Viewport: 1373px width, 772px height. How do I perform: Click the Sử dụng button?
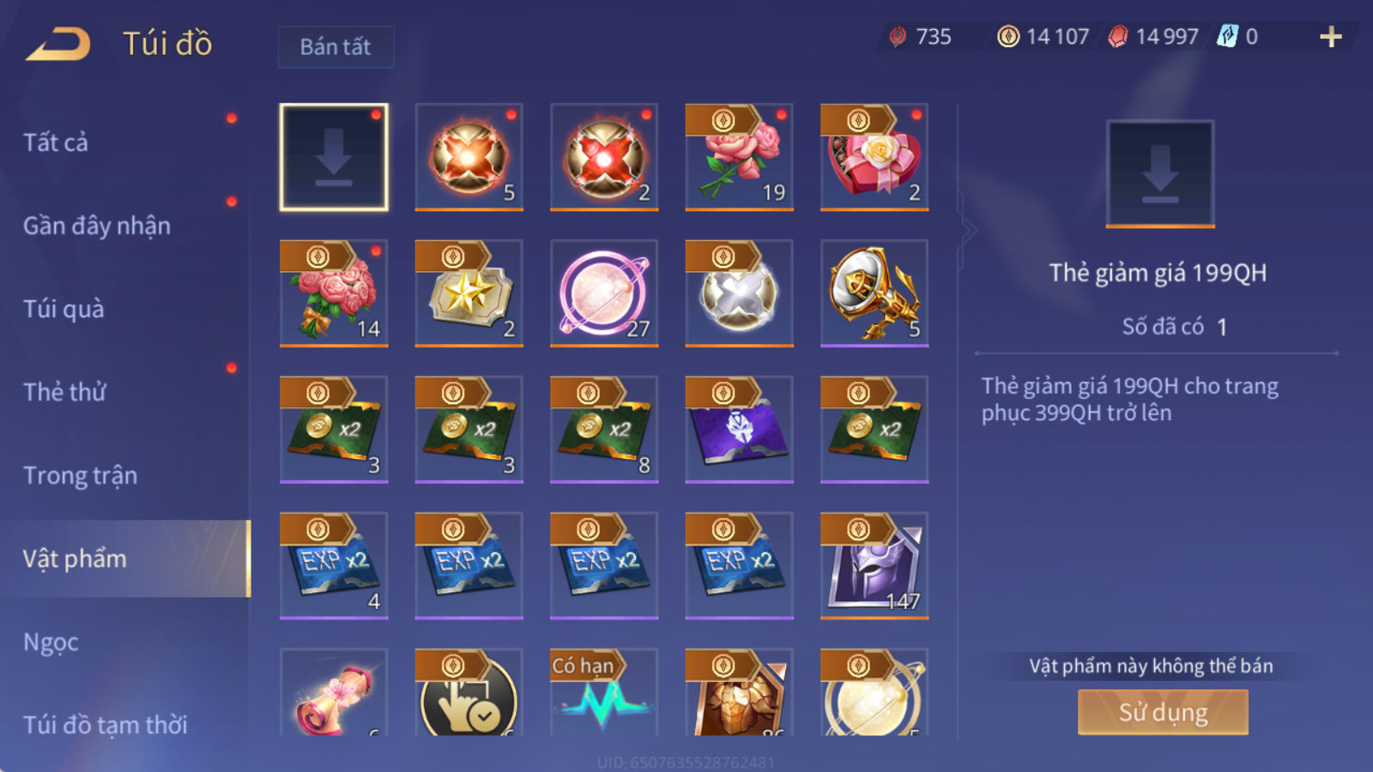pyautogui.click(x=1163, y=712)
